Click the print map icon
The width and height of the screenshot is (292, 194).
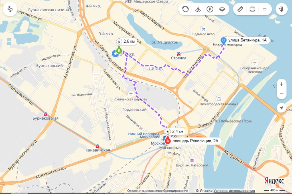tap(252, 9)
